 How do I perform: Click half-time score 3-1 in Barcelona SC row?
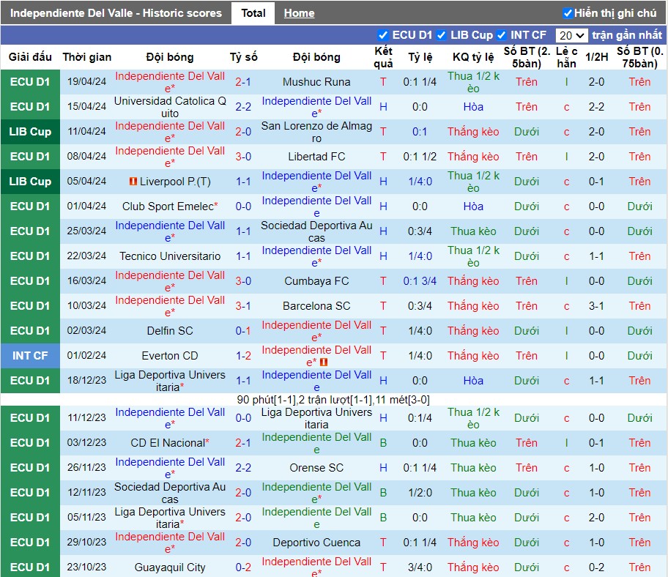[596, 306]
